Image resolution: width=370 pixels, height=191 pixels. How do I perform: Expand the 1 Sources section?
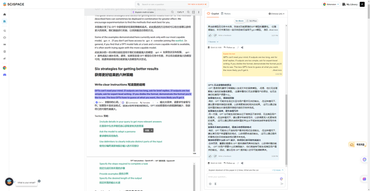click(213, 42)
